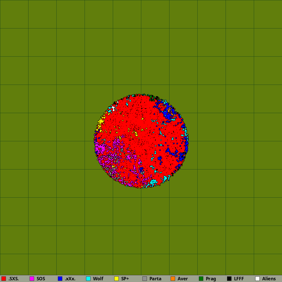Click the blue .xXx. legend swatch
This screenshot has width=282, height=282.
[60, 279]
